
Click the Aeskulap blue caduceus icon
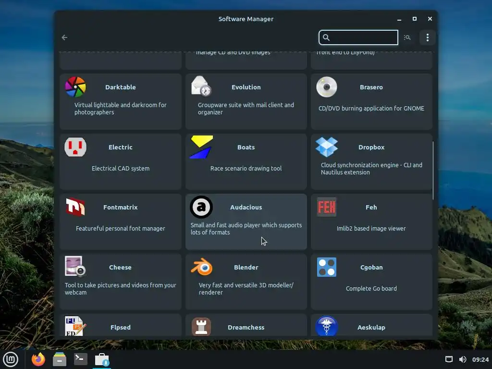327,326
